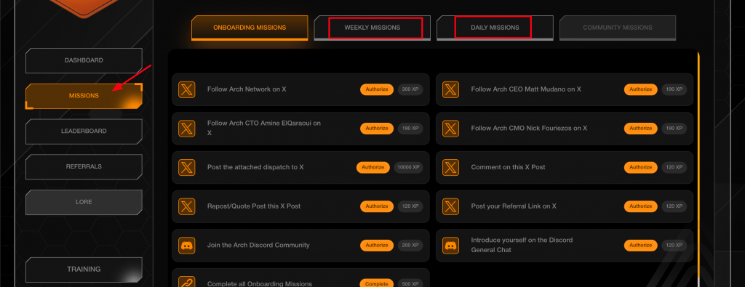Click Discord icon beside Join Arch Discord Community
The width and height of the screenshot is (745, 287).
tap(187, 246)
